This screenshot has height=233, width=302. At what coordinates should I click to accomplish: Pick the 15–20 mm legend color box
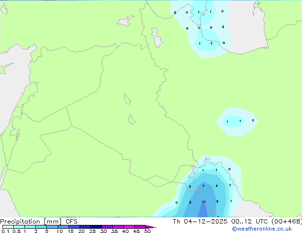[x=74, y=227]
